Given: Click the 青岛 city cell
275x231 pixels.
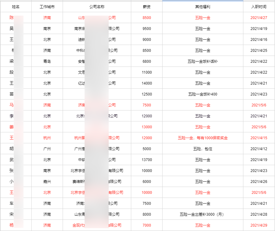Looking at the screenshot, I should tap(47, 61).
